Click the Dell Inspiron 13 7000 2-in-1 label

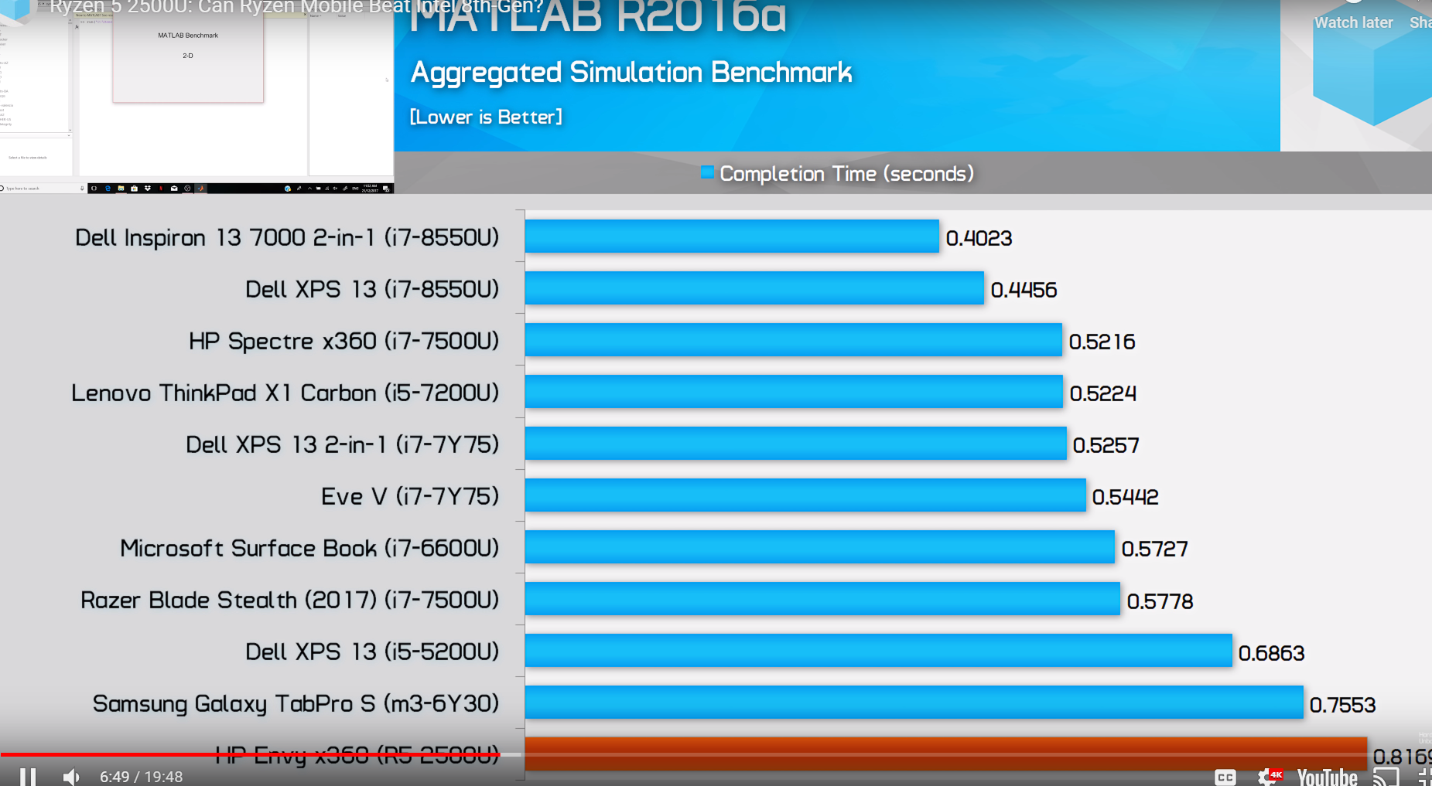click(x=287, y=237)
